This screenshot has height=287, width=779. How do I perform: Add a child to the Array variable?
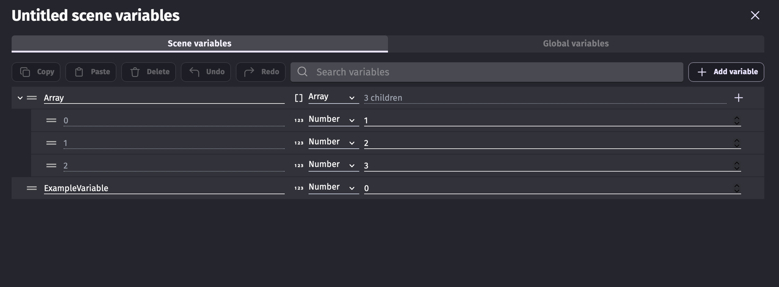[x=738, y=98]
